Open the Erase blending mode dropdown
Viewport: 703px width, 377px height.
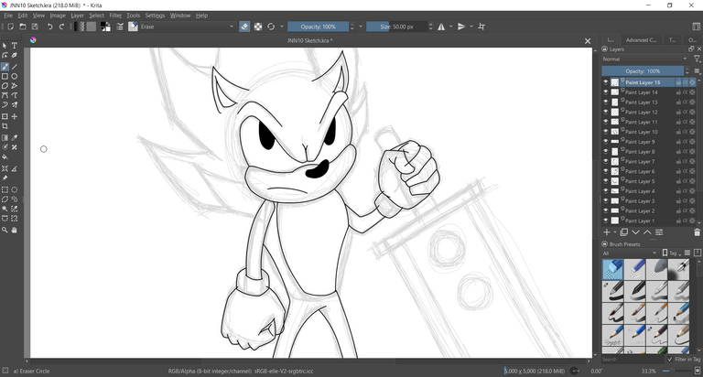point(188,27)
